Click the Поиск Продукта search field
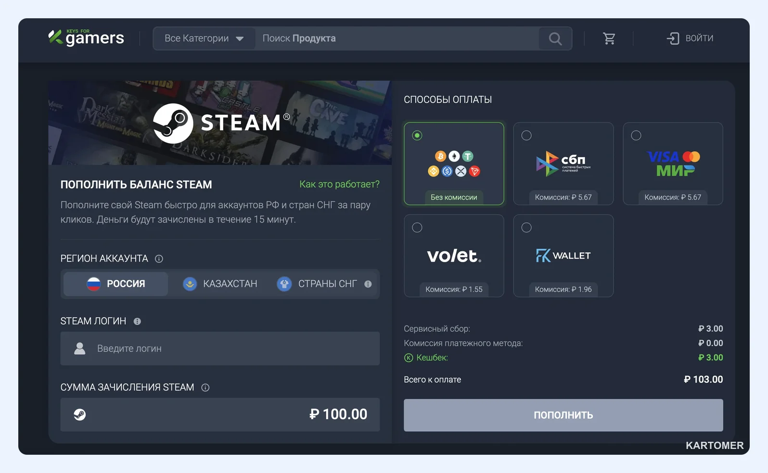The width and height of the screenshot is (768, 473). click(397, 38)
